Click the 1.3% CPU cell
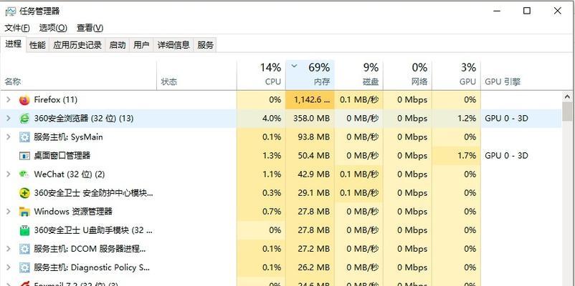 [x=261, y=156]
